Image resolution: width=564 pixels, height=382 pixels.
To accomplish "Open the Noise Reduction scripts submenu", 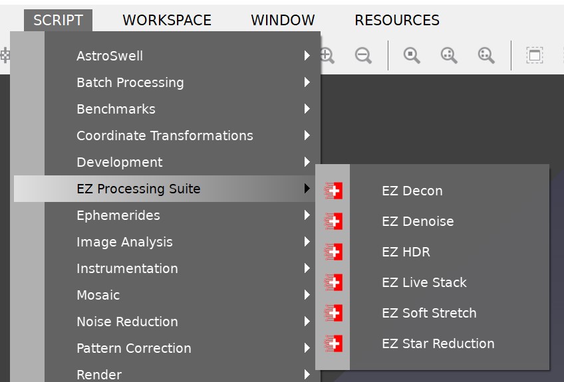I will [x=127, y=322].
